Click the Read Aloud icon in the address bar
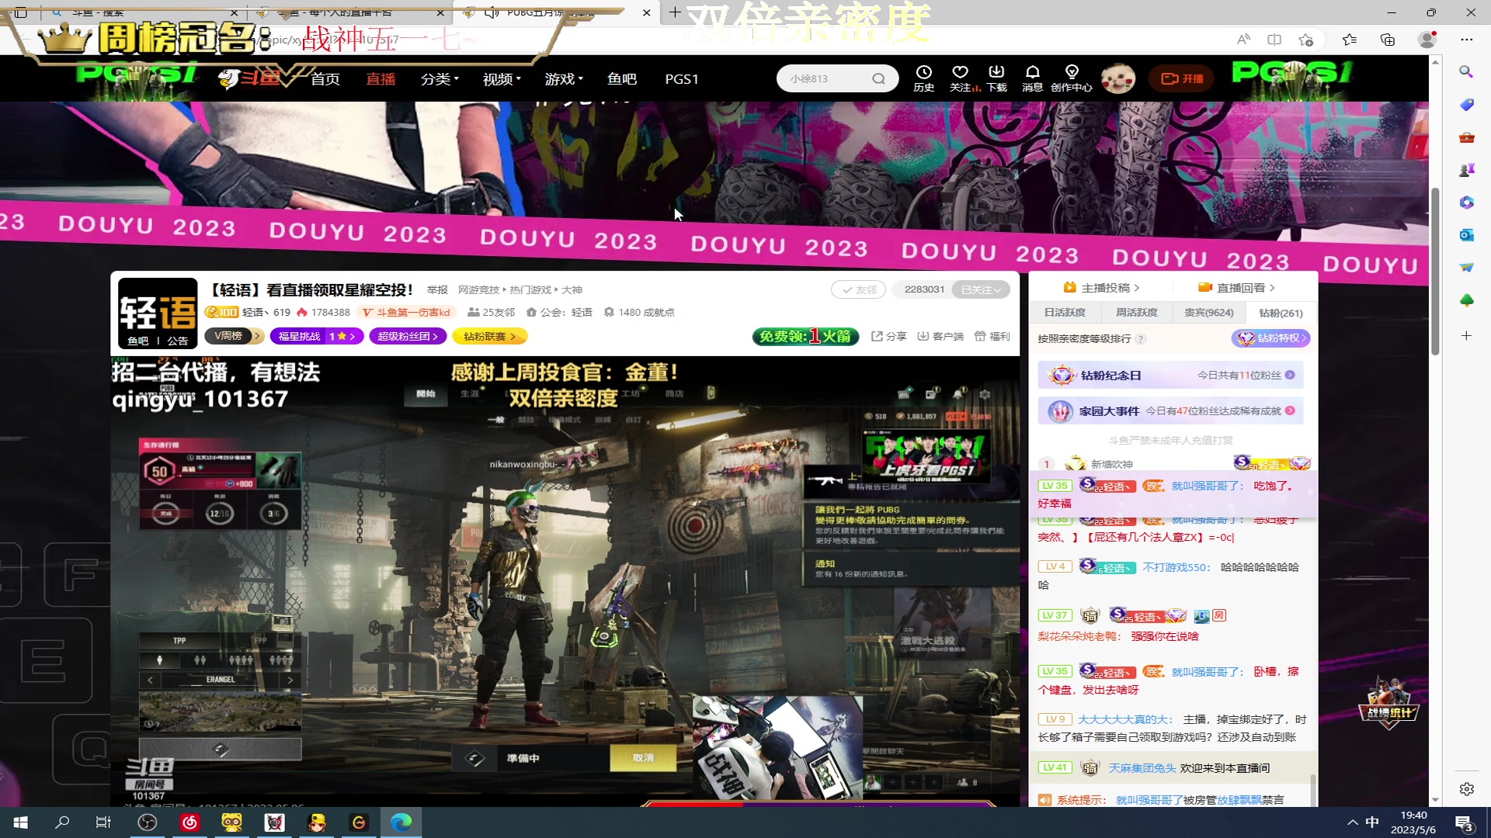 click(1243, 40)
